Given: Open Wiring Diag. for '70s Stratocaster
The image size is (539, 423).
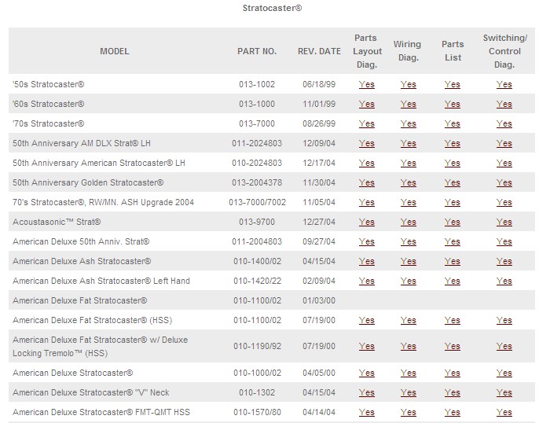Looking at the screenshot, I should pyautogui.click(x=408, y=123).
